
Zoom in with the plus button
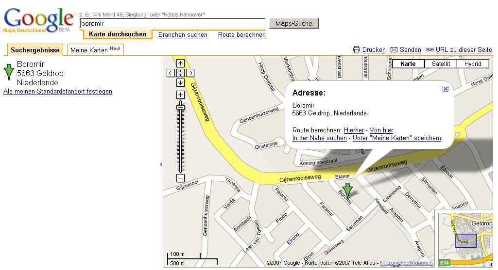180,95
